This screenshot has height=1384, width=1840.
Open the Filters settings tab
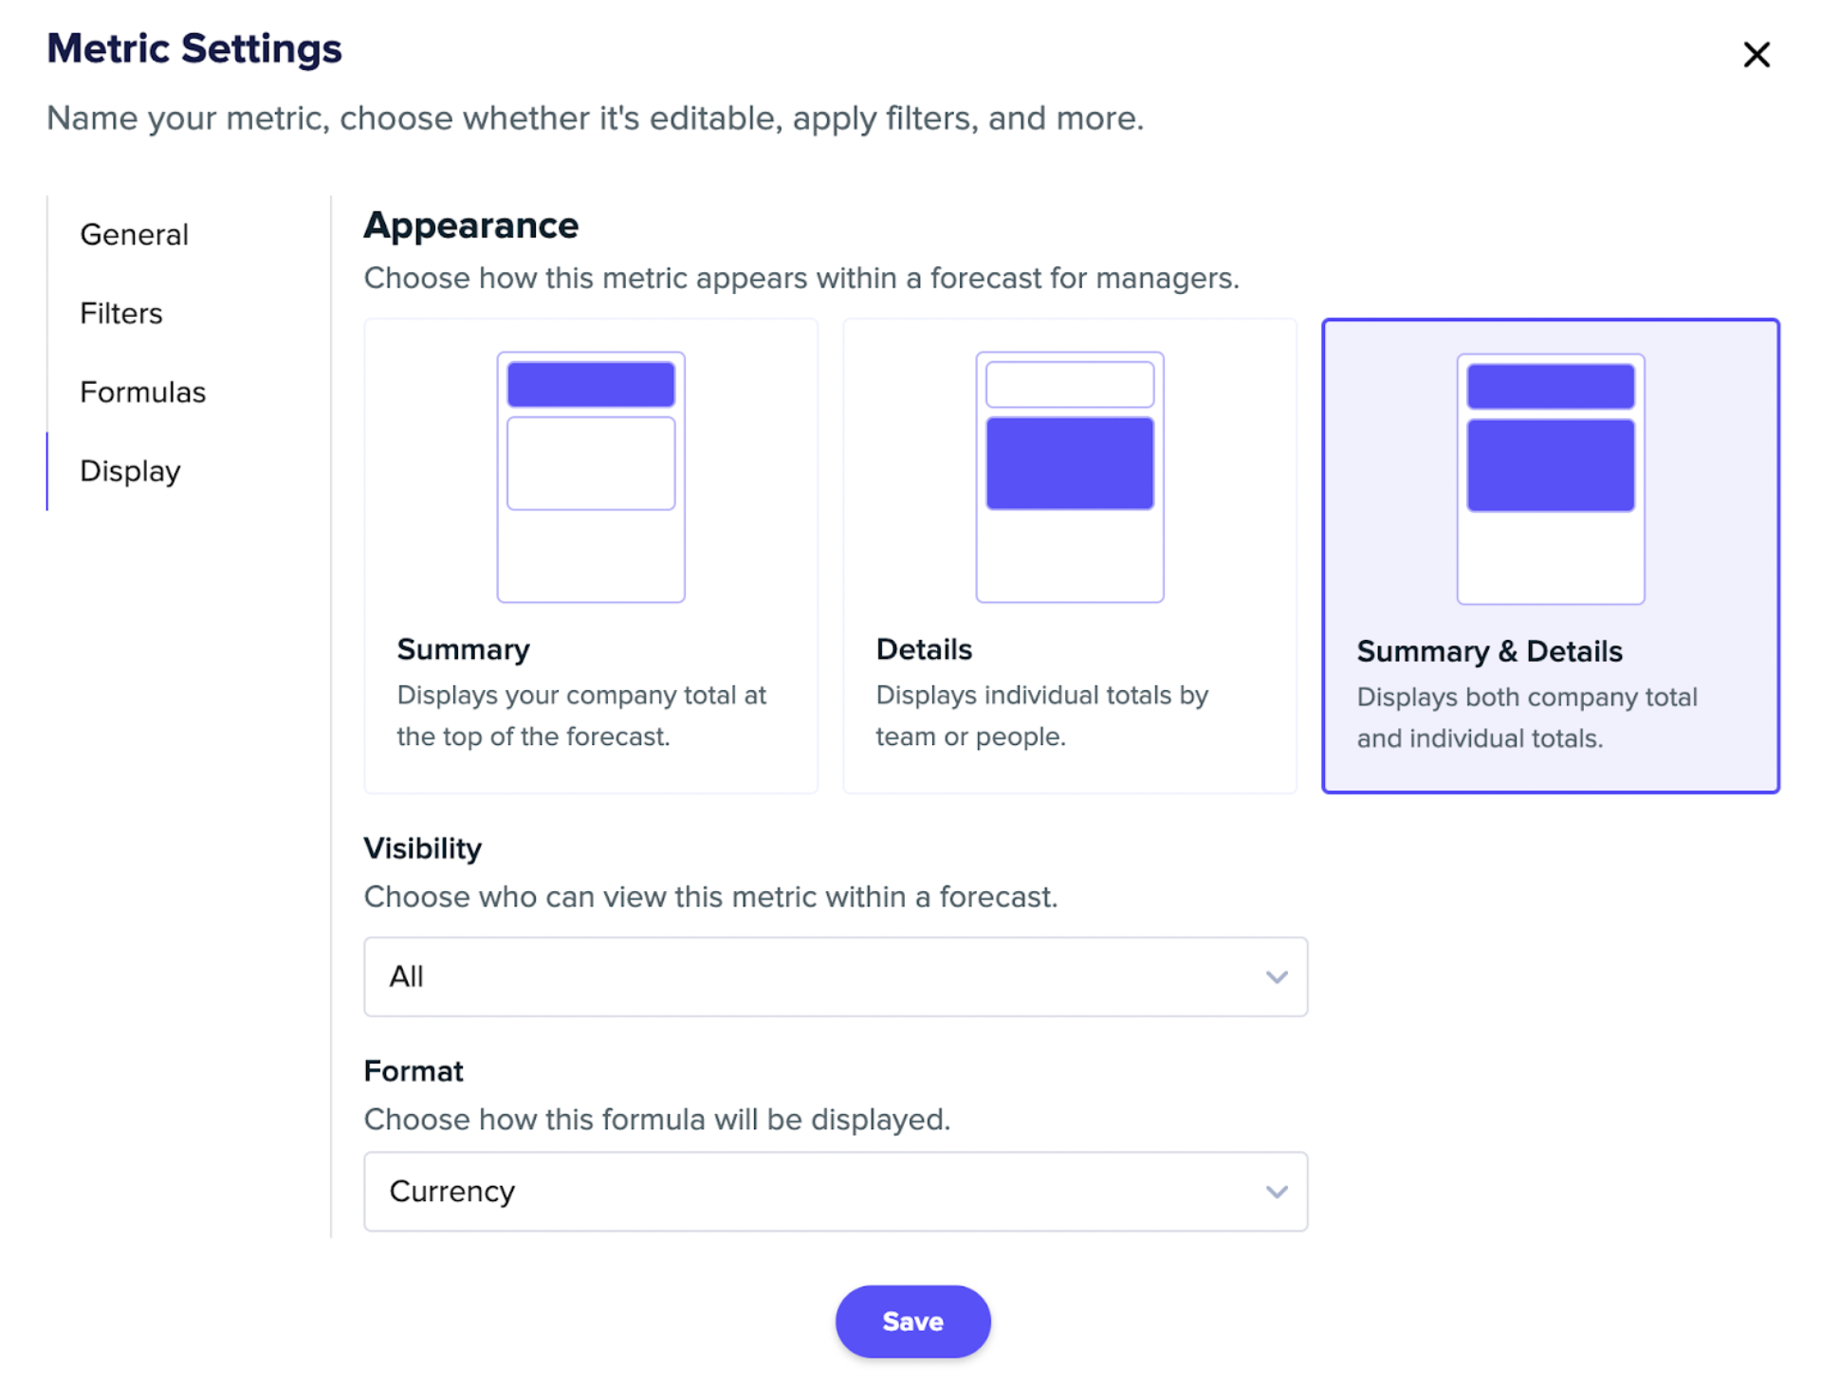[121, 313]
